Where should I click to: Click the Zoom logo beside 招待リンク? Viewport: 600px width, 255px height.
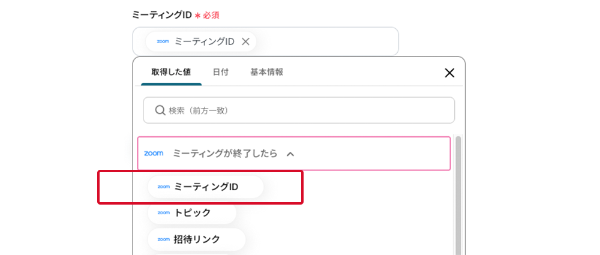pos(163,239)
